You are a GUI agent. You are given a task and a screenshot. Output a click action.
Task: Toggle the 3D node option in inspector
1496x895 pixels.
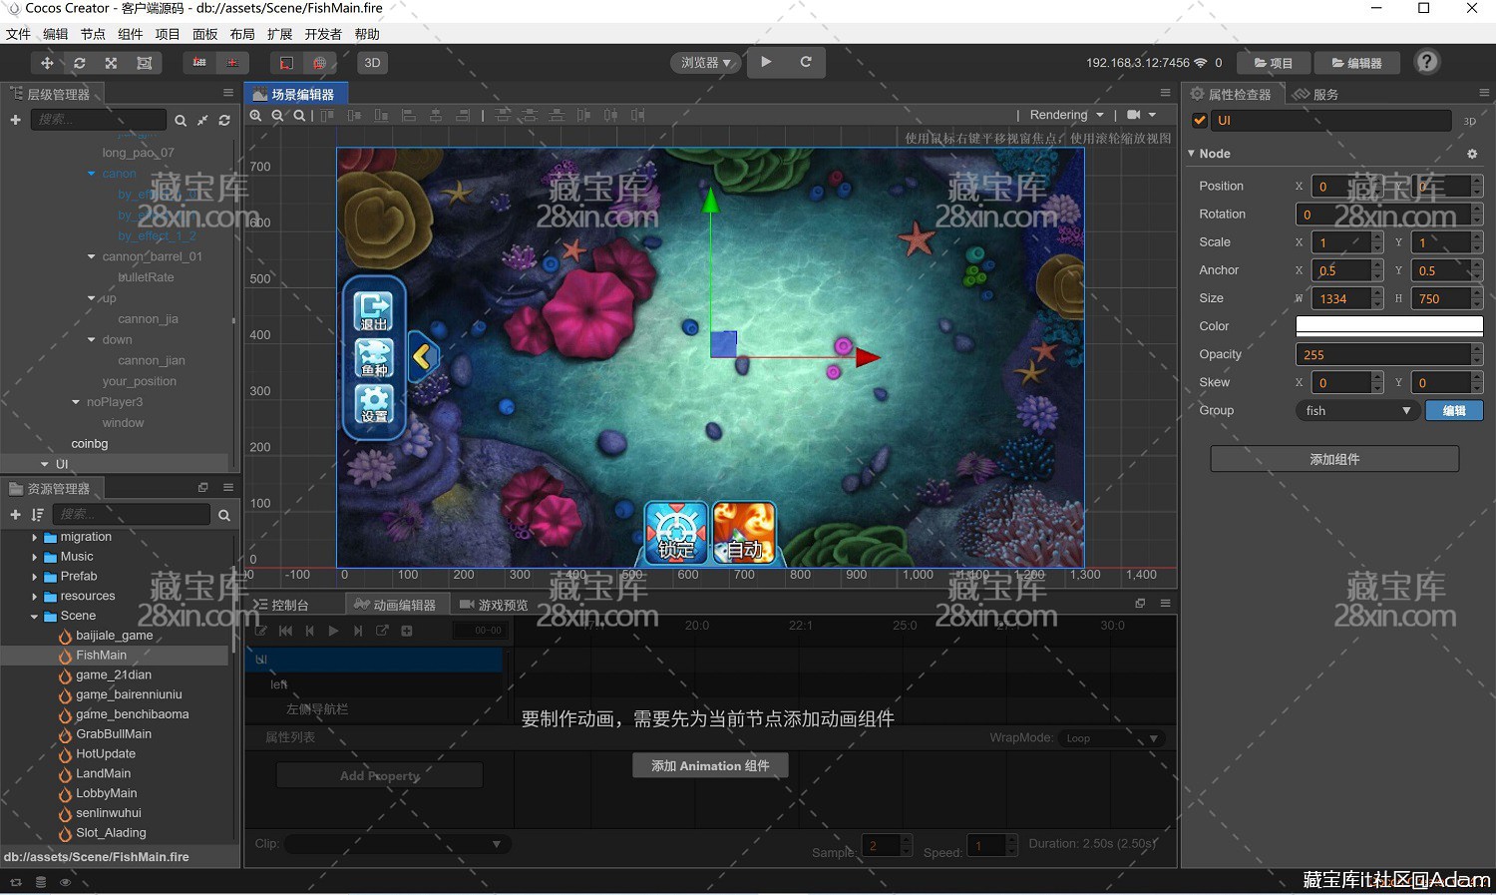(1469, 122)
